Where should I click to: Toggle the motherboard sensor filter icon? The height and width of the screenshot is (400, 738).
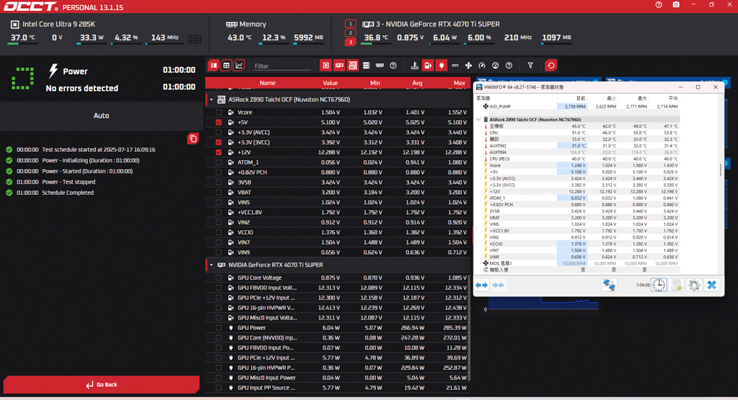pyautogui.click(x=353, y=66)
